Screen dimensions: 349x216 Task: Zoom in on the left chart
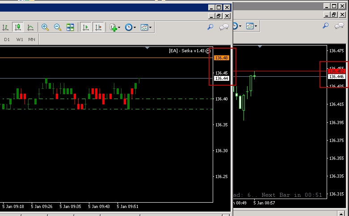pyautogui.click(x=45, y=27)
